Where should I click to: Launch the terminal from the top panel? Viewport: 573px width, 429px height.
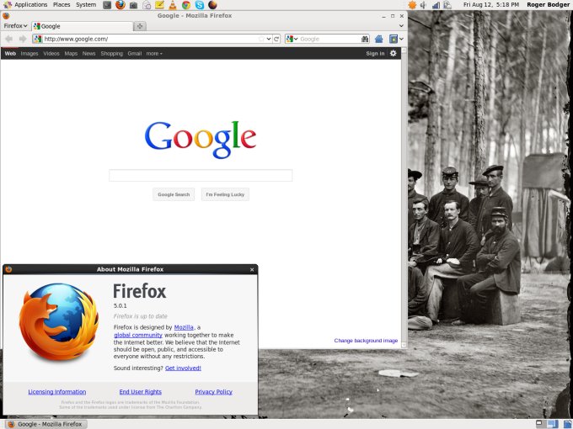[x=107, y=5]
